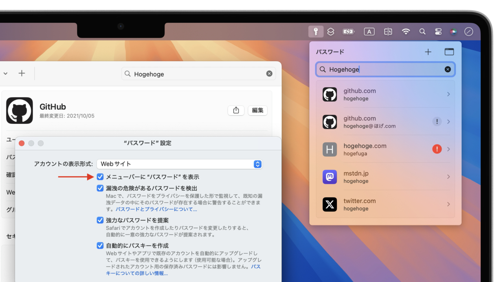Click the GitHub icon beside hogehoge@ほげ.com
Image resolution: width=503 pixels, height=282 pixels.
tap(330, 122)
